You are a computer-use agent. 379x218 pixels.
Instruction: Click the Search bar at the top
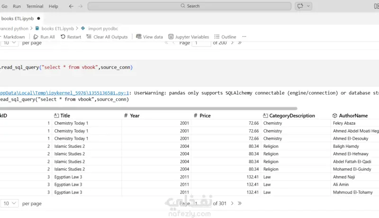click(x=189, y=6)
